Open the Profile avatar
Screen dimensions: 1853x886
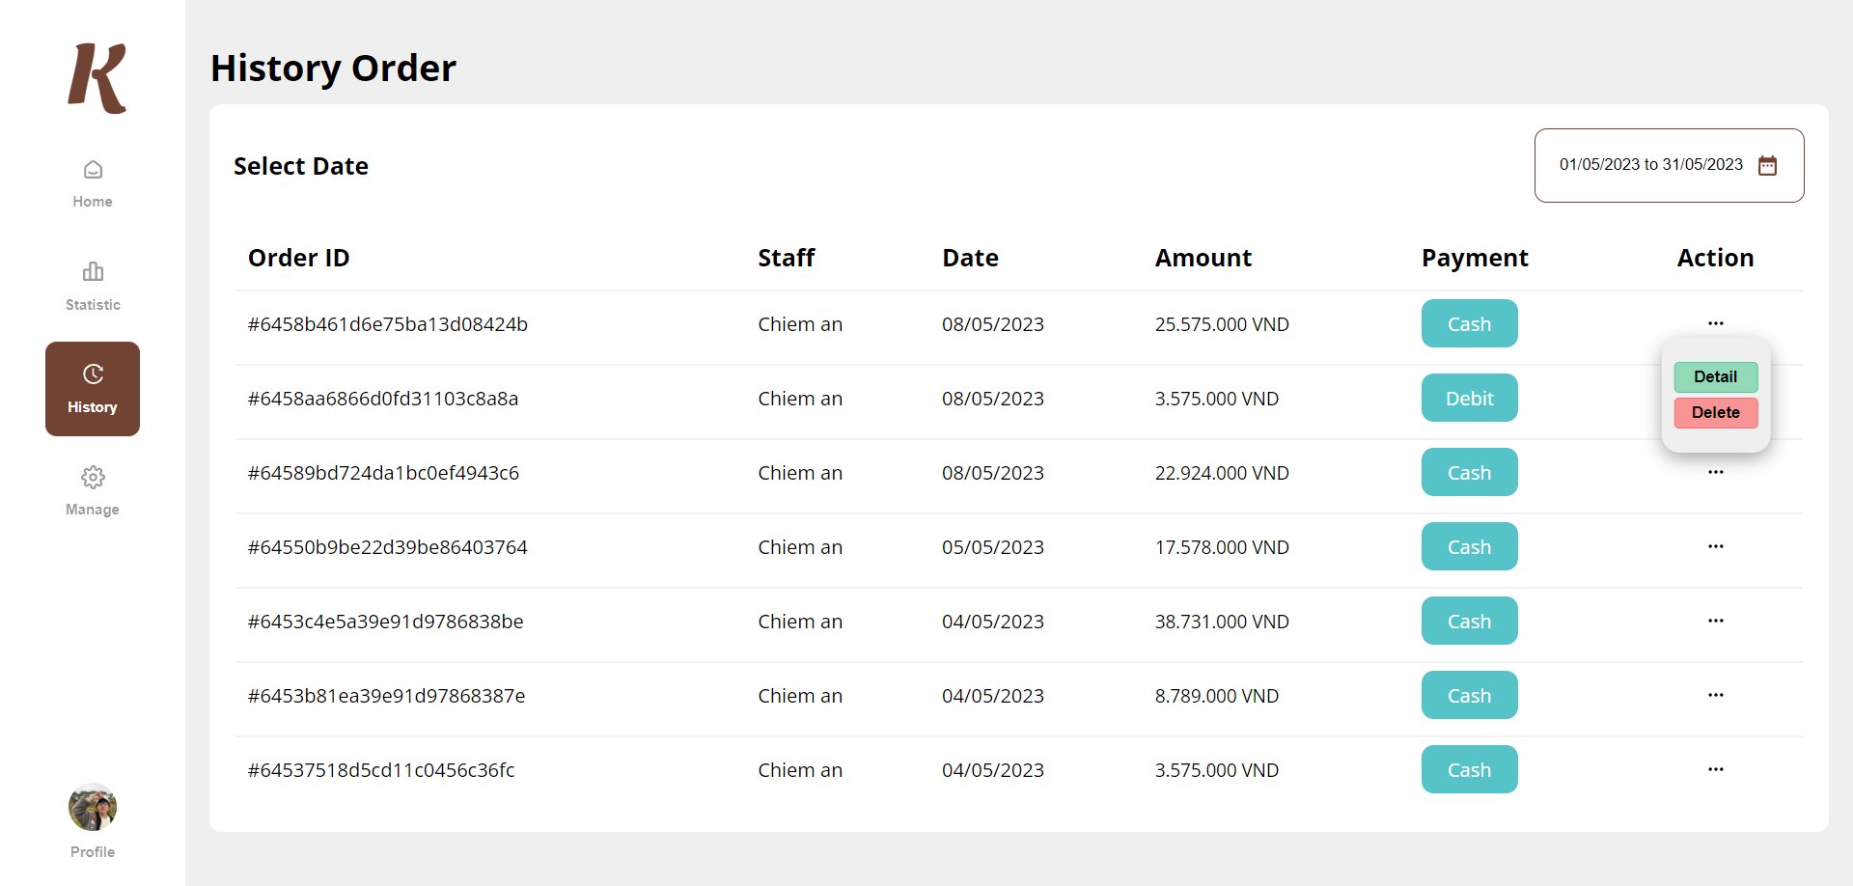tap(92, 807)
